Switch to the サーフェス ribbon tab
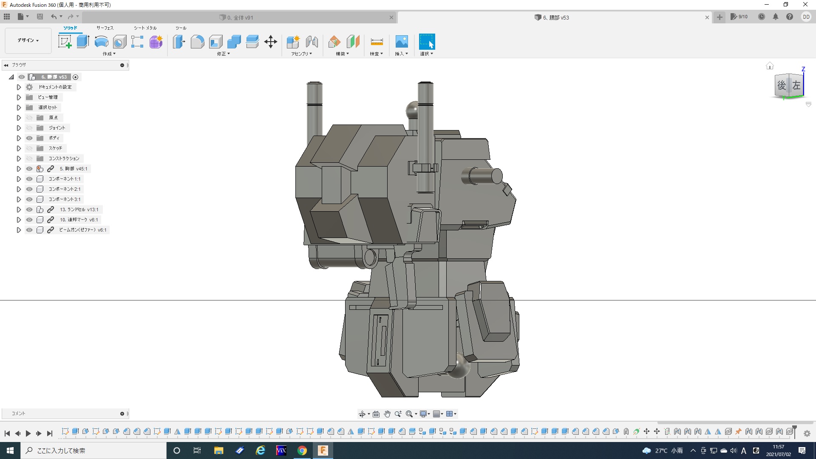The height and width of the screenshot is (459, 816). tap(105, 28)
